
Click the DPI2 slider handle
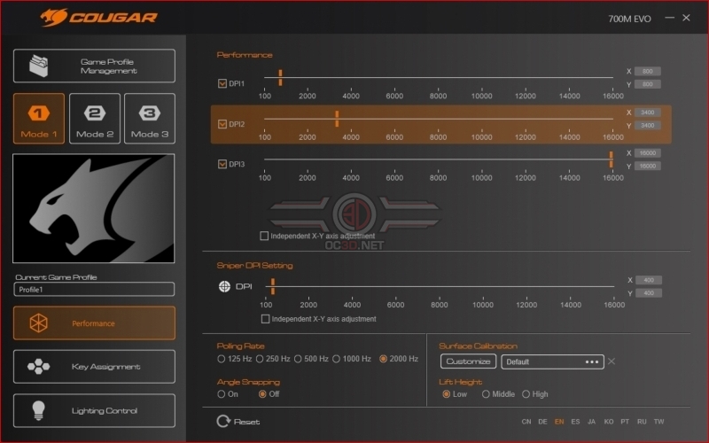tap(337, 119)
